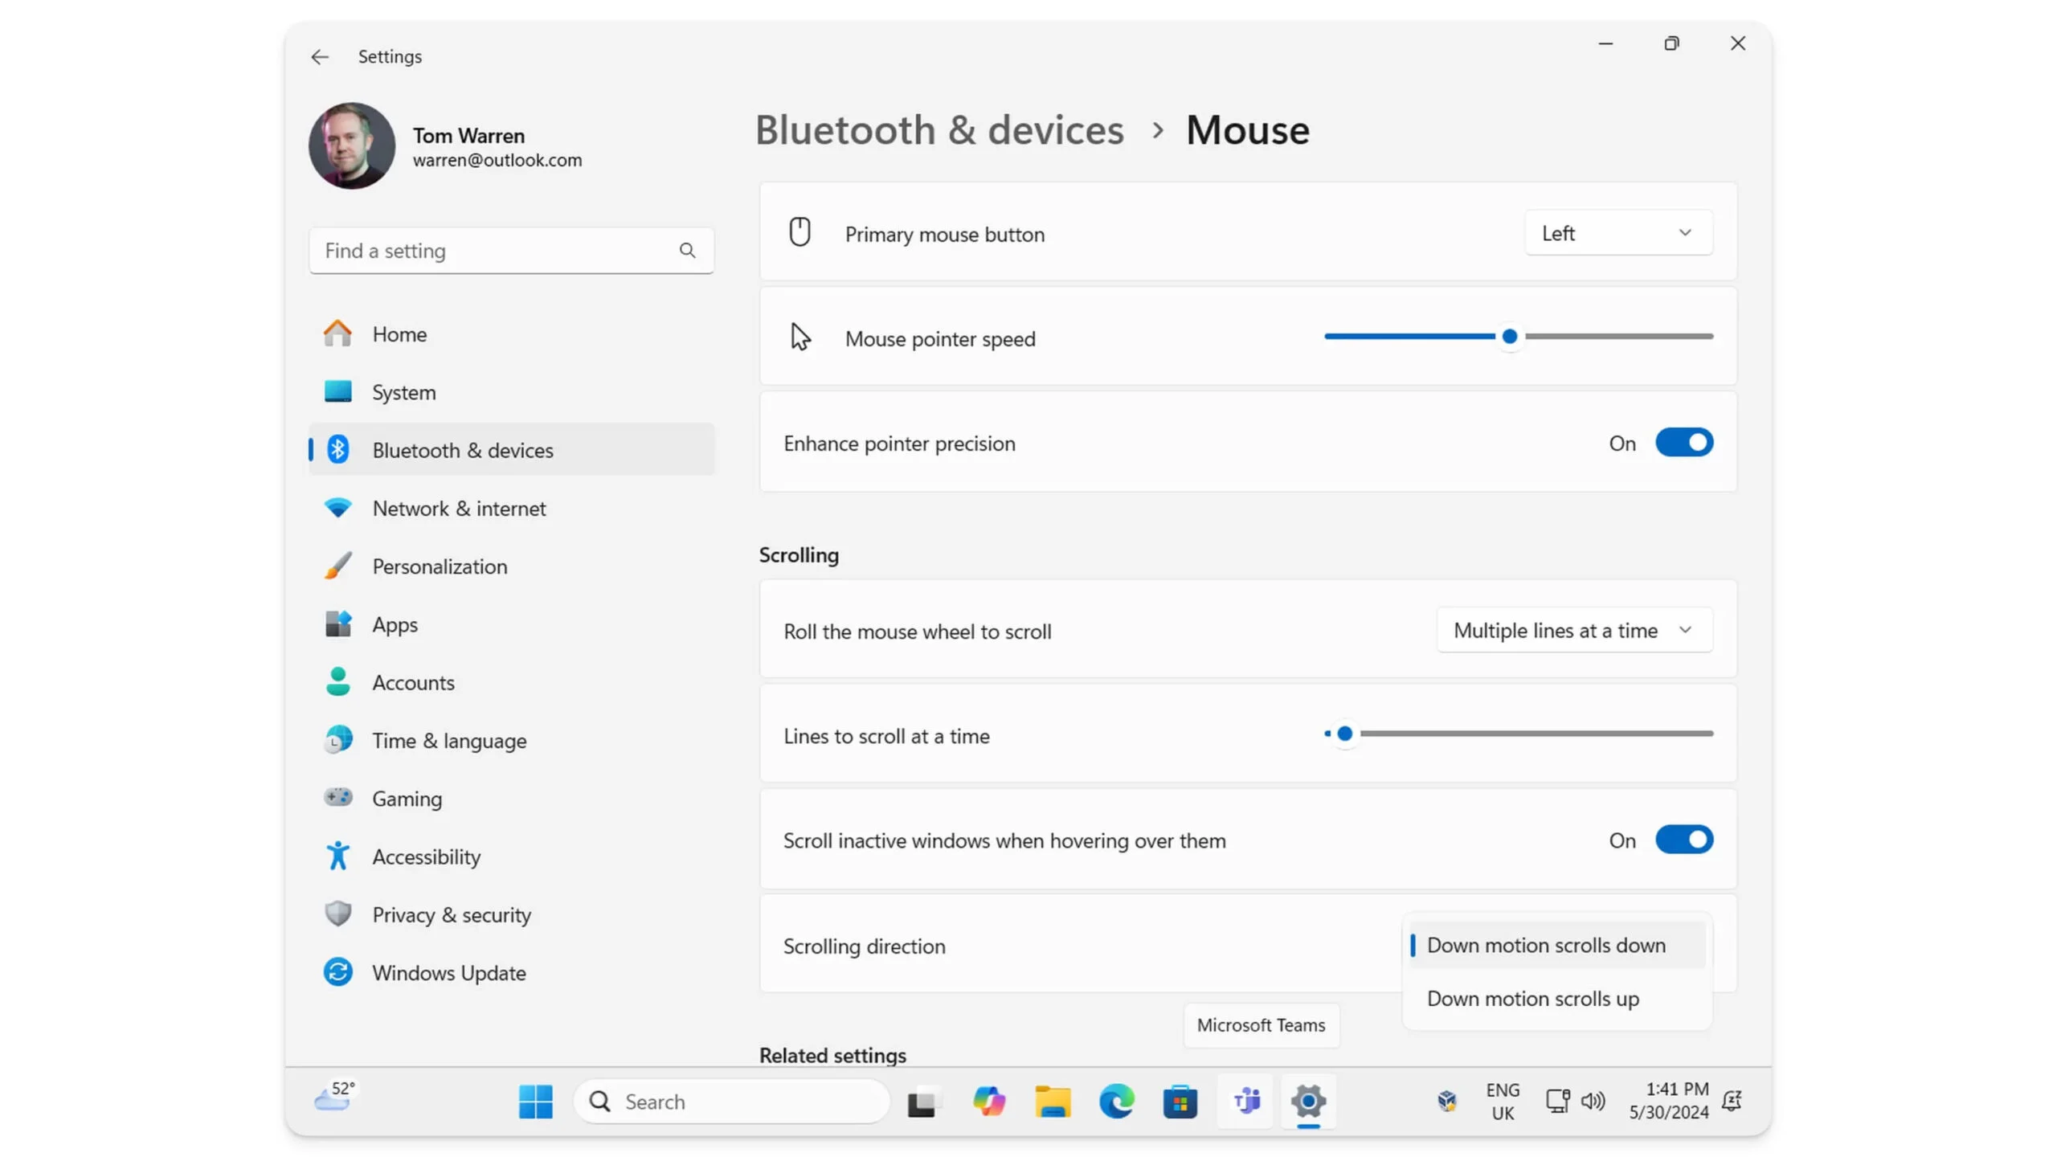Open File Explorer from the taskbar

pyautogui.click(x=1053, y=1102)
